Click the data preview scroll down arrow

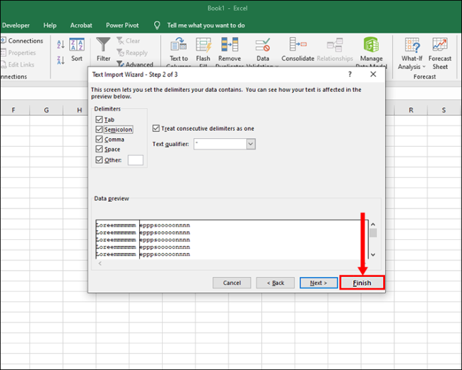click(x=373, y=255)
